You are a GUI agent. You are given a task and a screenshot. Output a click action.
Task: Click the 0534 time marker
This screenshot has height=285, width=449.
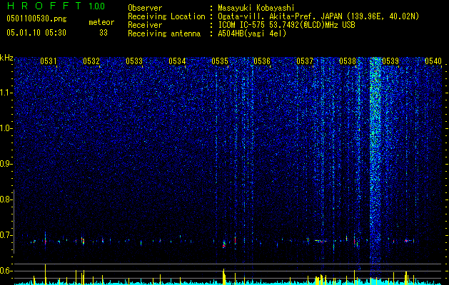click(177, 61)
